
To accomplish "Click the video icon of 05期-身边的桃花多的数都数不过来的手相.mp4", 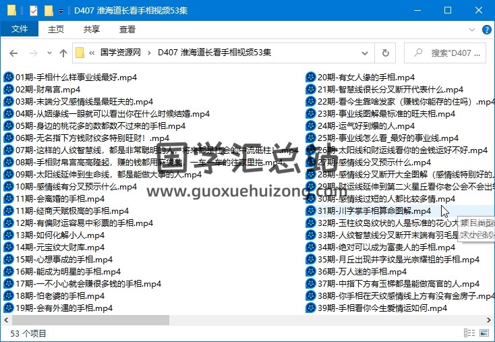I will [9, 125].
